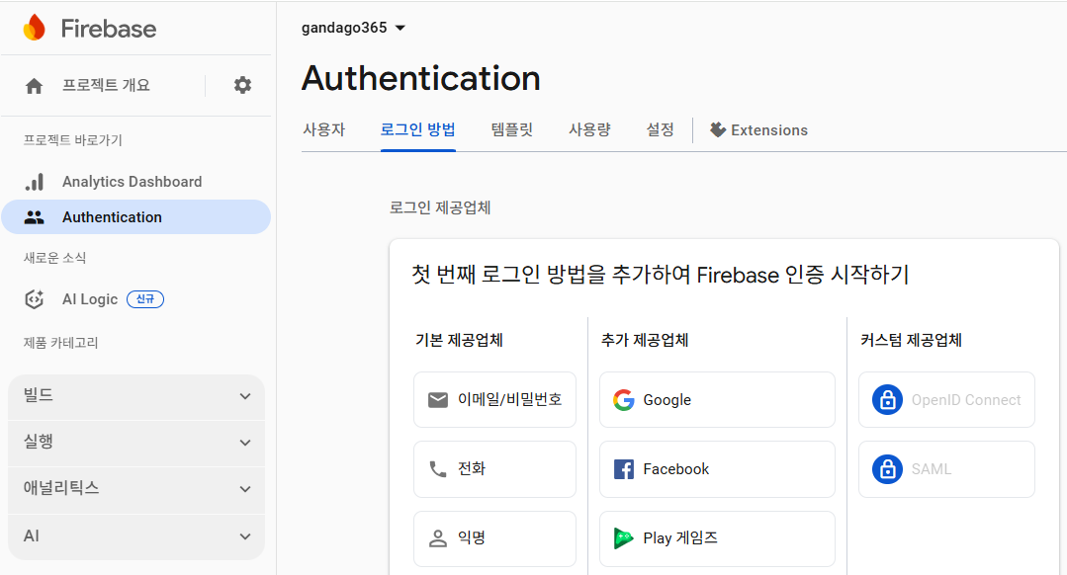Viewport: 1067px width, 575px height.
Task: Open Authentication in sidebar
Action: [x=136, y=216]
